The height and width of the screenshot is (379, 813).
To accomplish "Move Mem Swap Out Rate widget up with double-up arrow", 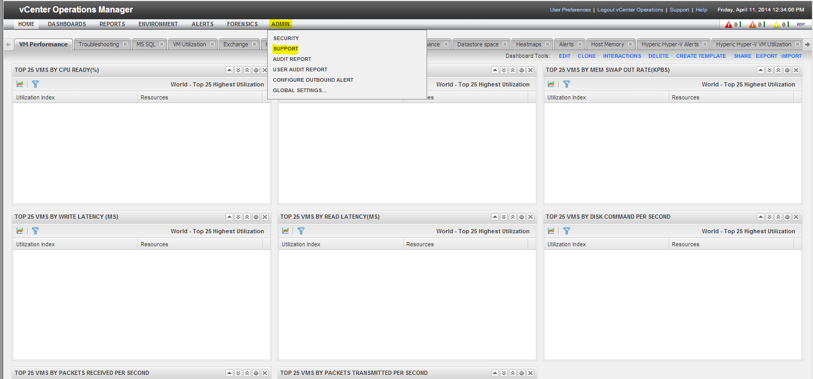I will pyautogui.click(x=778, y=70).
